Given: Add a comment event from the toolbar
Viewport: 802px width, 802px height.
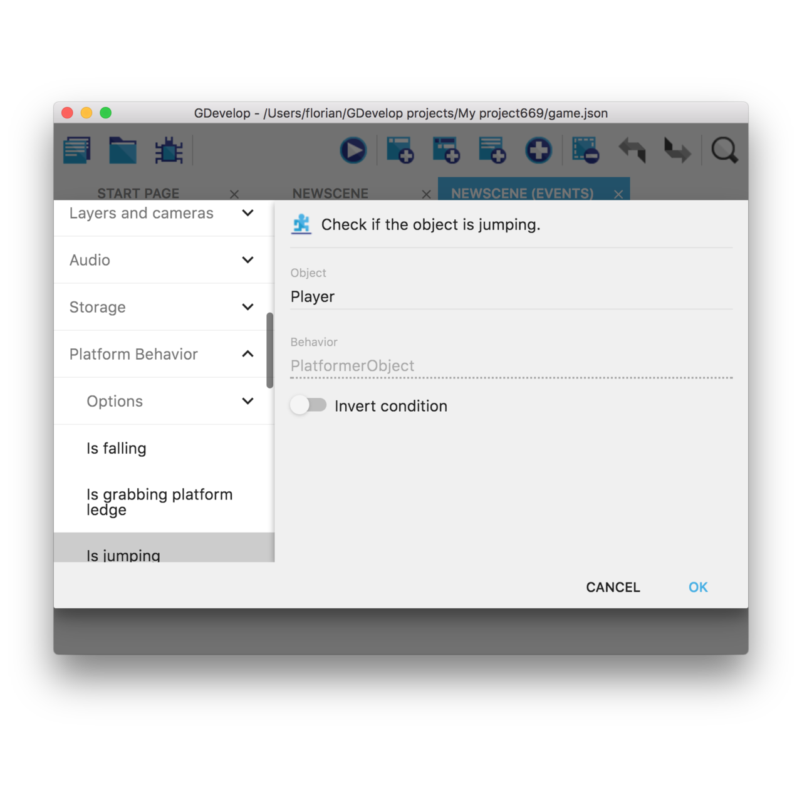Looking at the screenshot, I should (x=492, y=150).
